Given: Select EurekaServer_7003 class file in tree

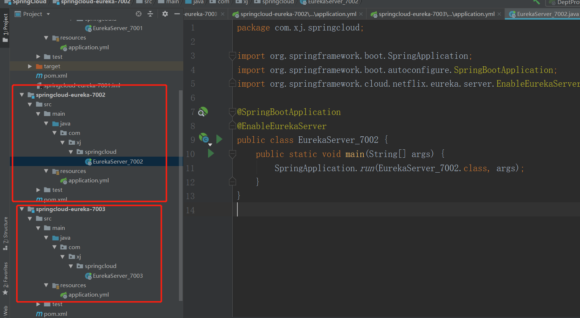Looking at the screenshot, I should point(118,276).
